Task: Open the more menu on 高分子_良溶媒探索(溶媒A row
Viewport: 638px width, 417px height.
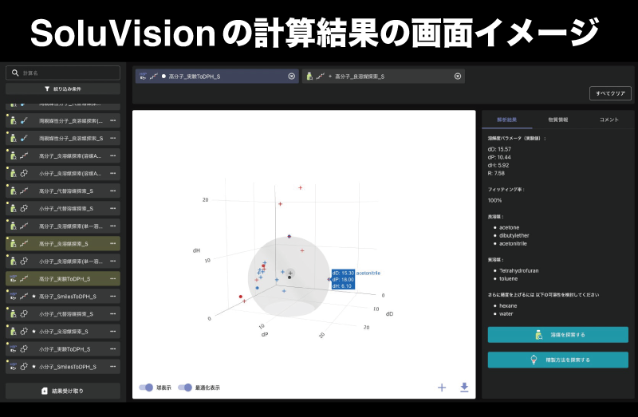Action: click(x=112, y=155)
